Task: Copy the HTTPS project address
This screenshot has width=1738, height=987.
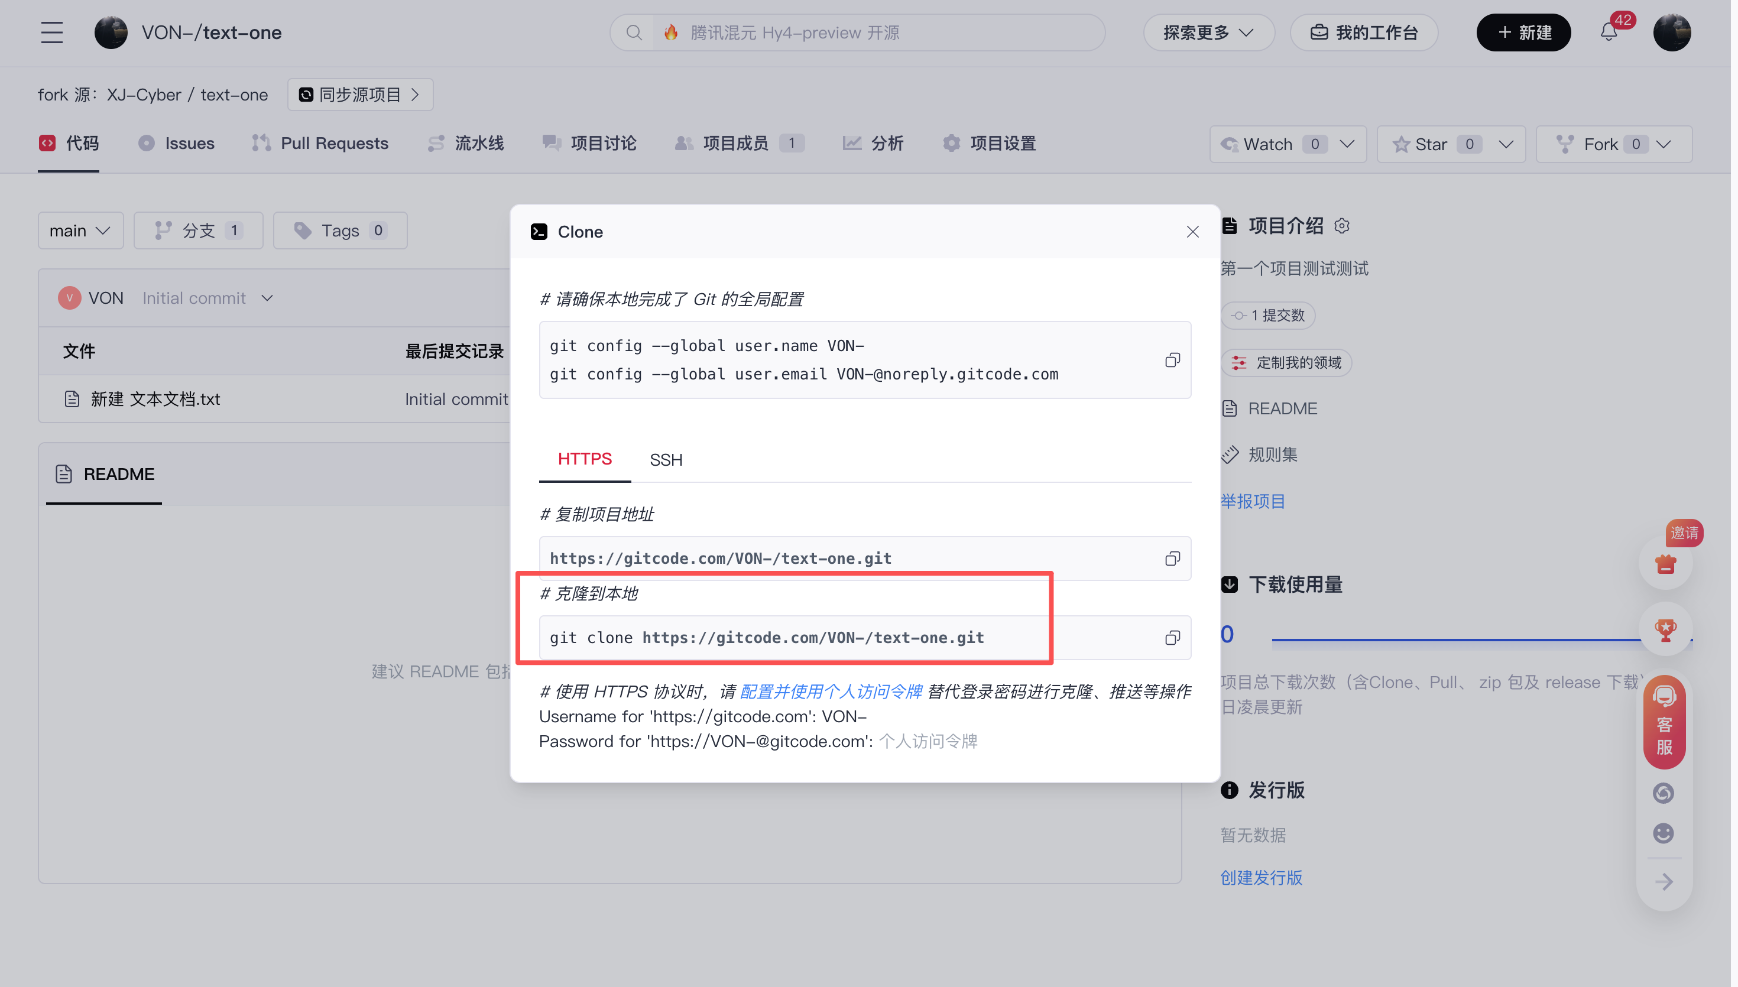Action: [x=1172, y=559]
